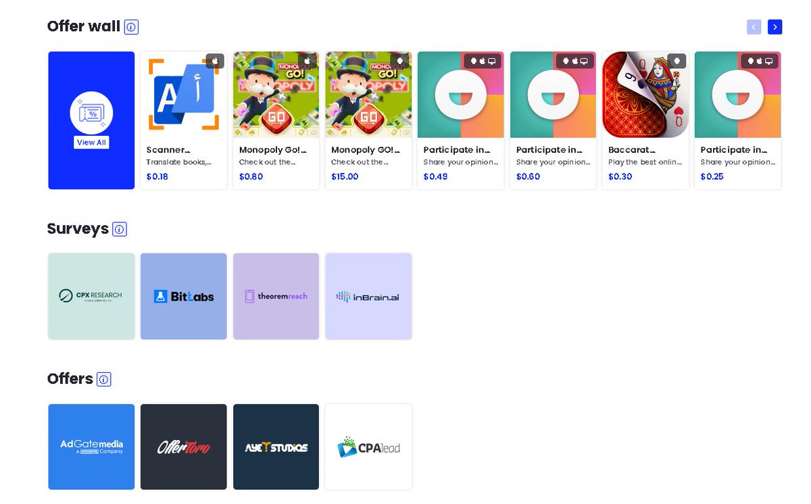Click platform badges on $0.25 survey offer
The height and width of the screenshot is (504, 811).
coord(760,61)
